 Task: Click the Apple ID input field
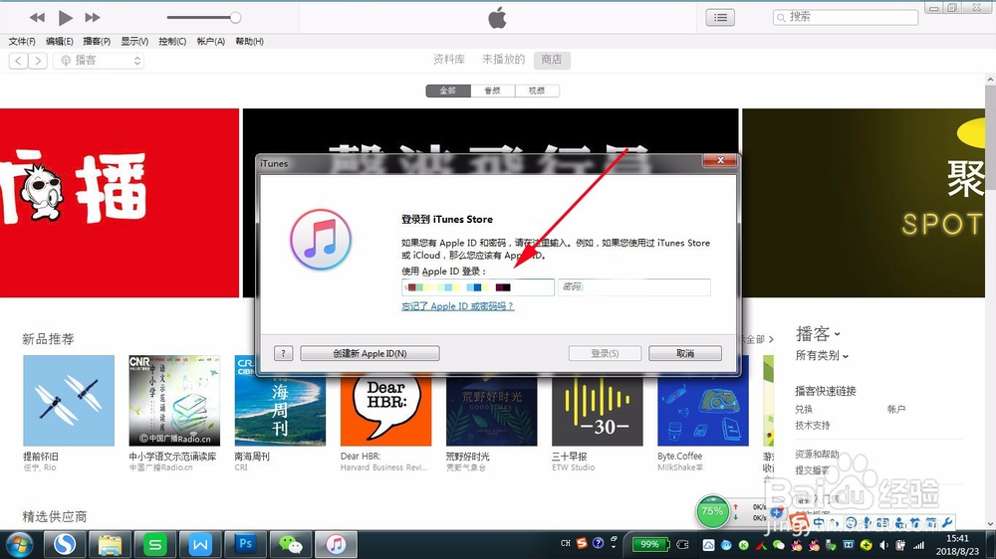pyautogui.click(x=478, y=287)
